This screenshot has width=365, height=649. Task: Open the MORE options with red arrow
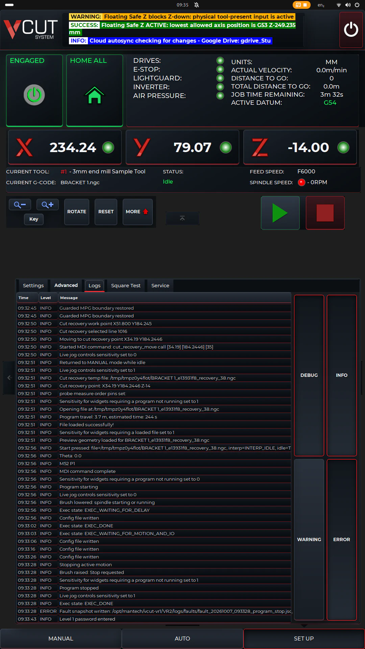137,212
